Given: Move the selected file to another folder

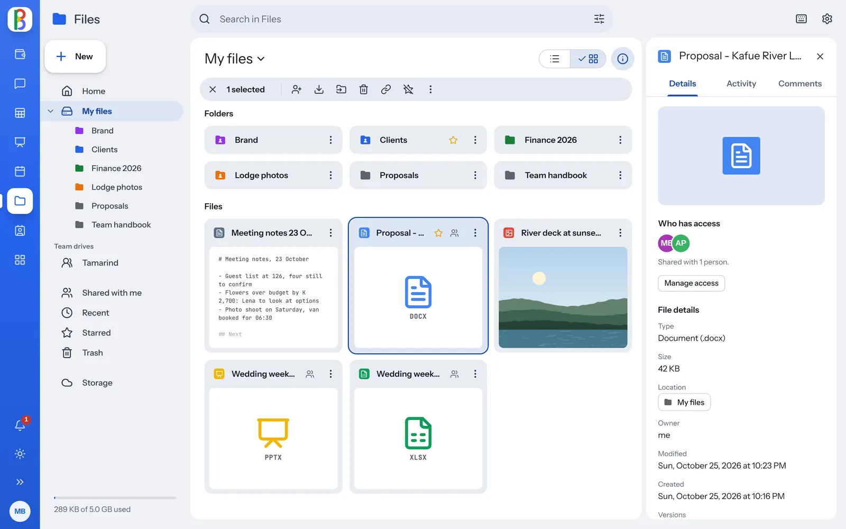Looking at the screenshot, I should [x=341, y=89].
